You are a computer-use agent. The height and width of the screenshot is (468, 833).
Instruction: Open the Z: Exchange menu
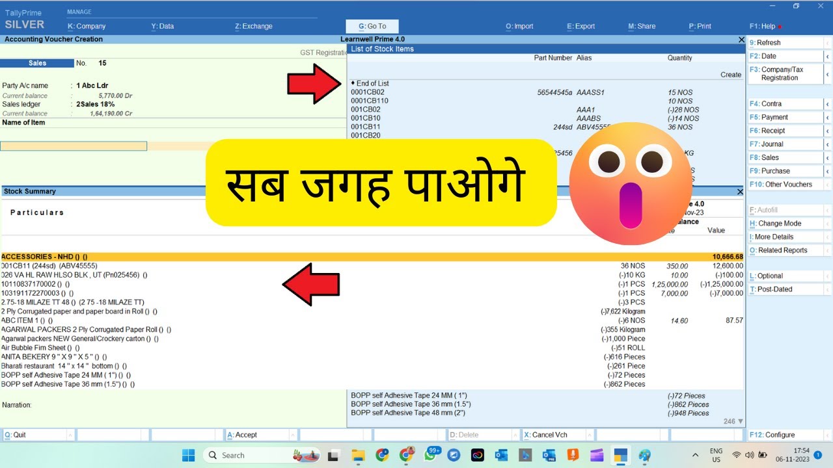[x=254, y=27]
